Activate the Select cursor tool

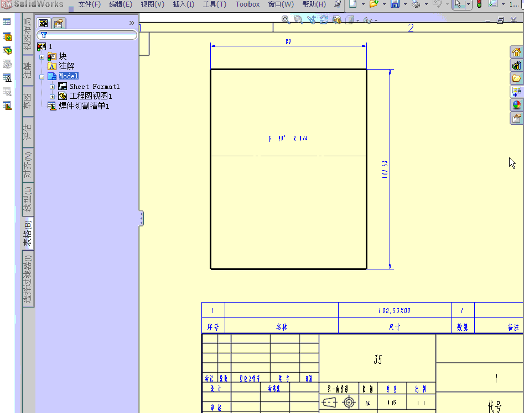click(458, 4)
